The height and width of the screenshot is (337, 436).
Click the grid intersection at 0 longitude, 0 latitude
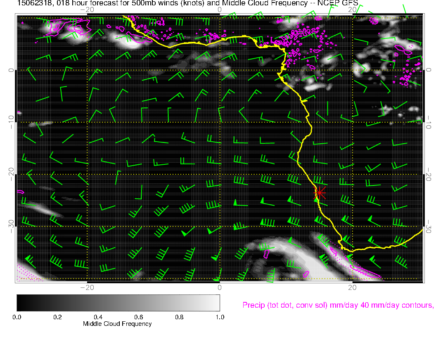click(220, 70)
